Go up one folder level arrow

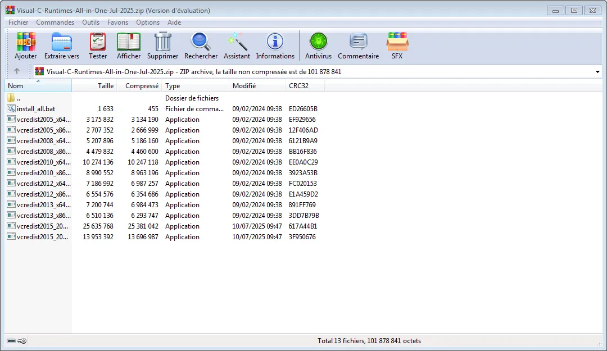coord(17,71)
